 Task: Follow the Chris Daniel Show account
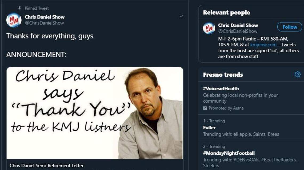click(290, 27)
